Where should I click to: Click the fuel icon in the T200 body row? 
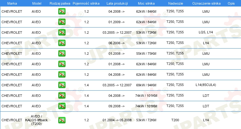(62, 120)
